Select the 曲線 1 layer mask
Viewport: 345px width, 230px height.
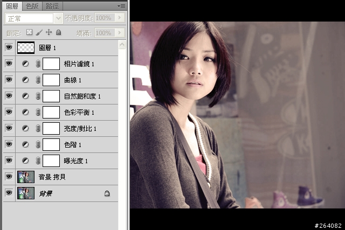point(51,80)
